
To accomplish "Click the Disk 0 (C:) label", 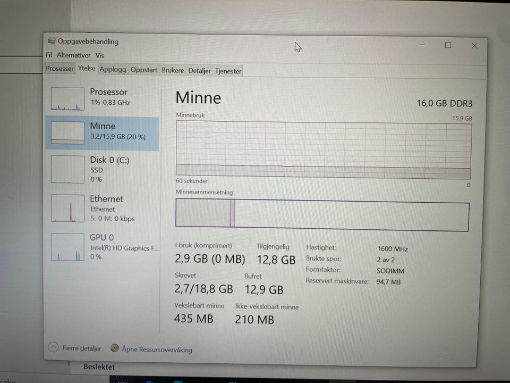I will pyautogui.click(x=109, y=160).
